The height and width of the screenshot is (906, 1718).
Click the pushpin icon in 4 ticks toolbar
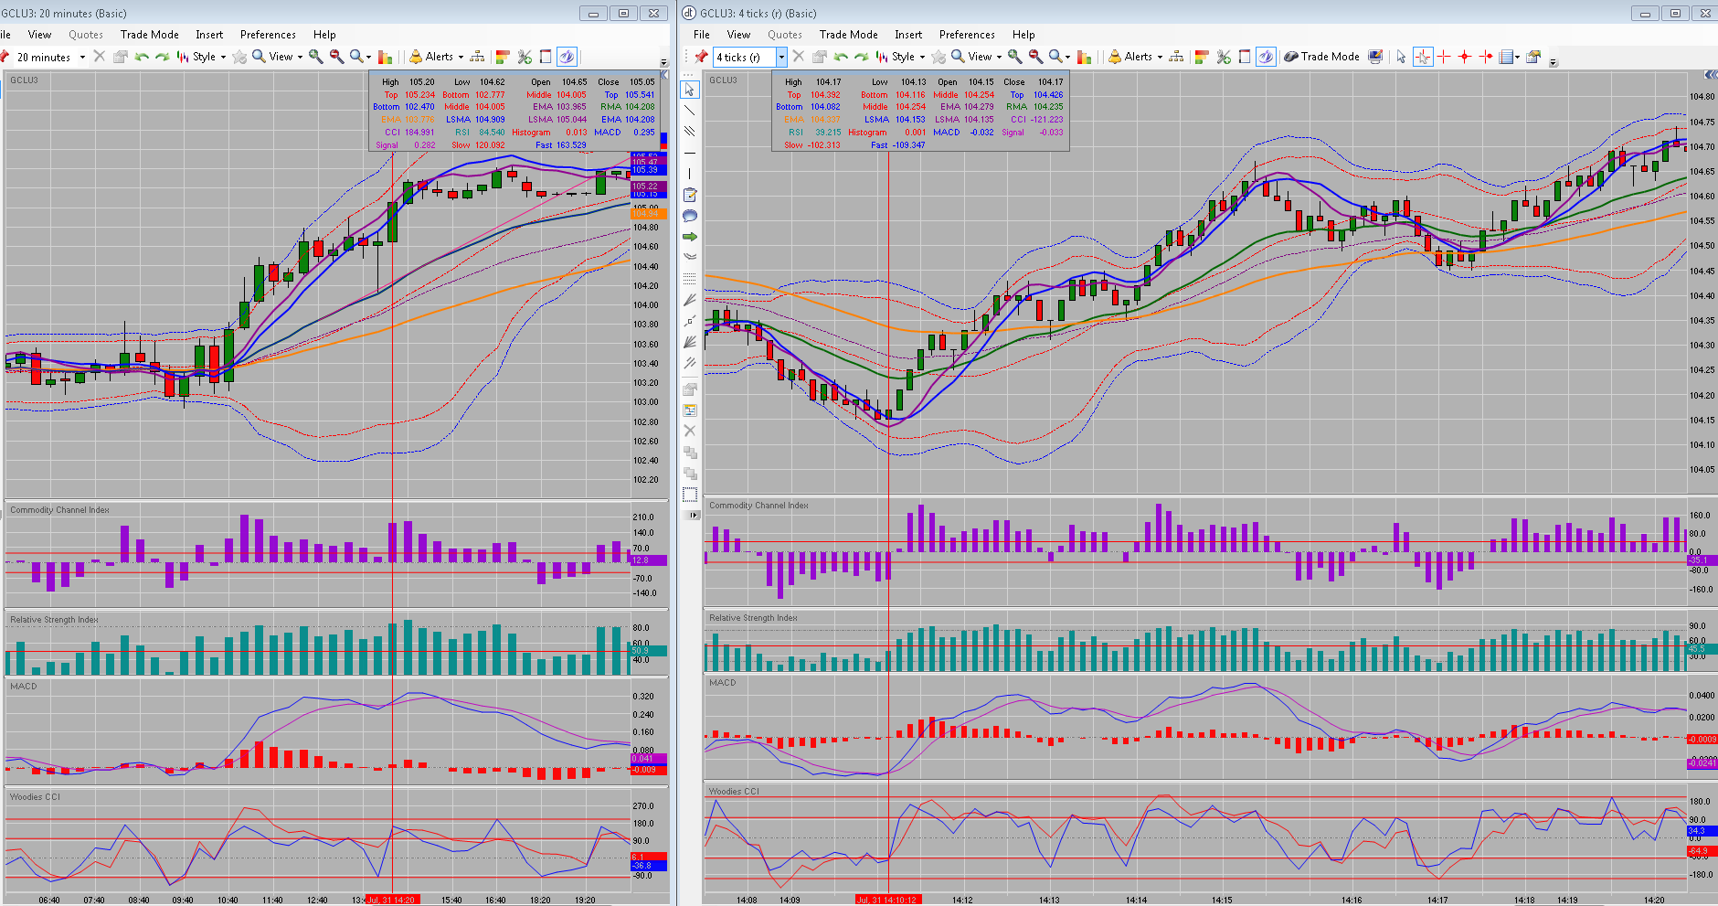pos(701,57)
